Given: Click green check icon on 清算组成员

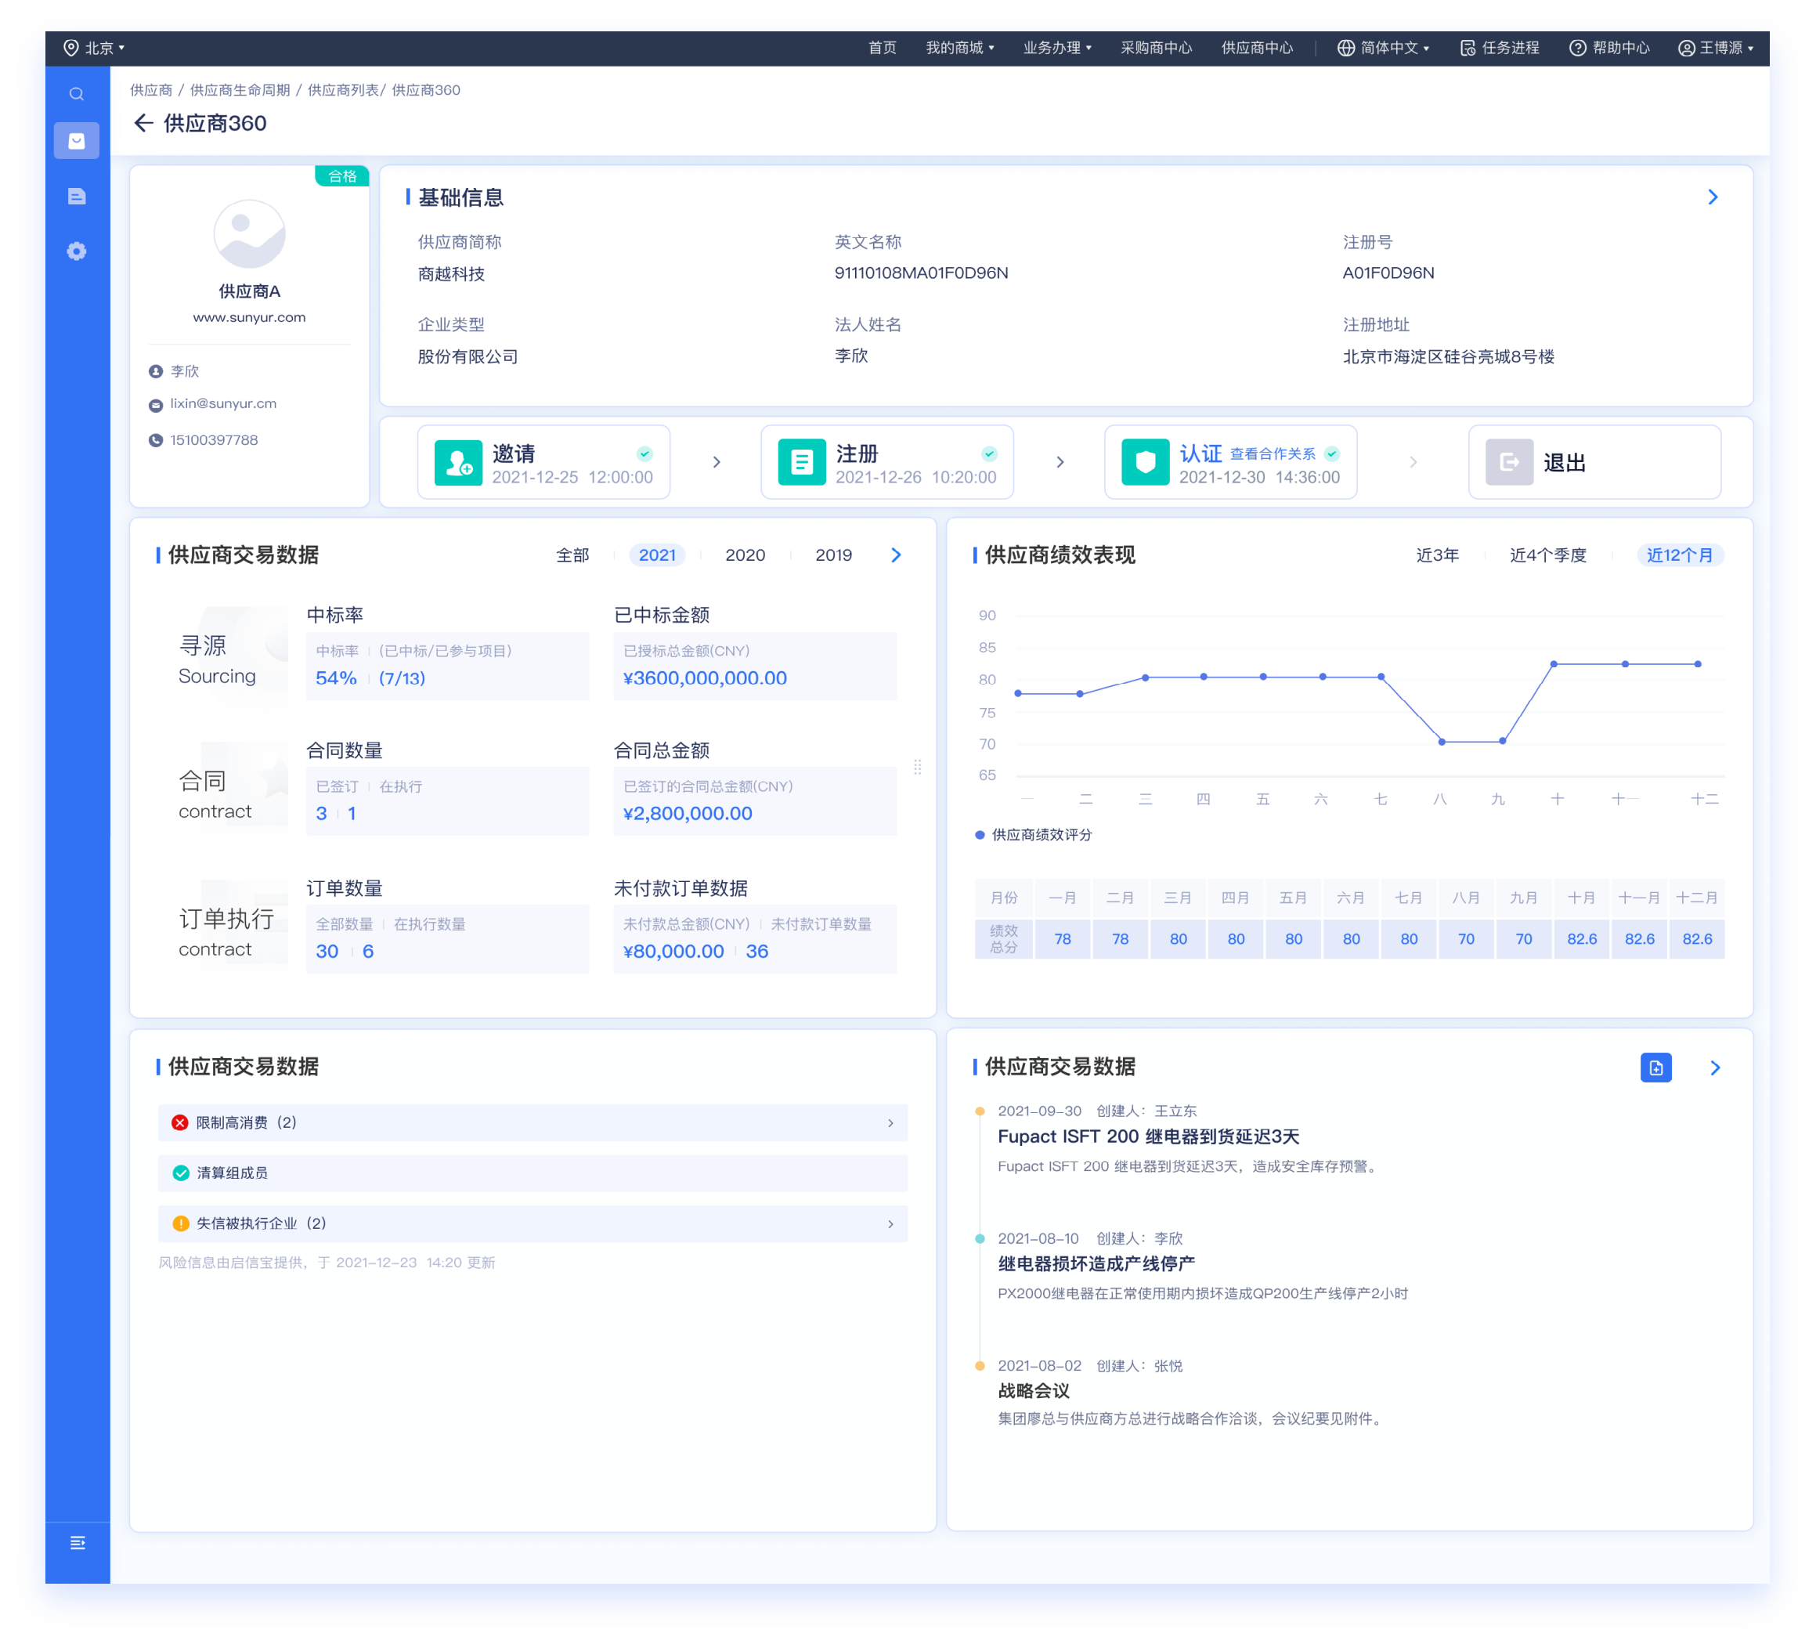Looking at the screenshot, I should pos(180,1172).
